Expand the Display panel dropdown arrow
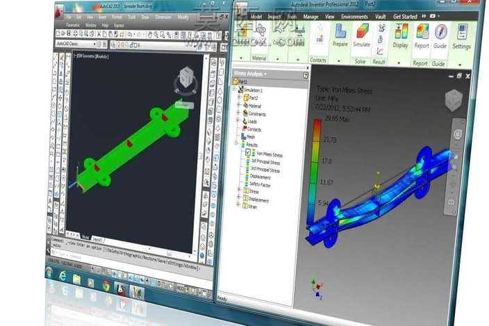The image size is (489, 326). [x=399, y=63]
